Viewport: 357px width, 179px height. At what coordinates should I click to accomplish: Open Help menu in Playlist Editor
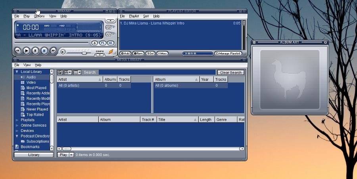(156, 16)
